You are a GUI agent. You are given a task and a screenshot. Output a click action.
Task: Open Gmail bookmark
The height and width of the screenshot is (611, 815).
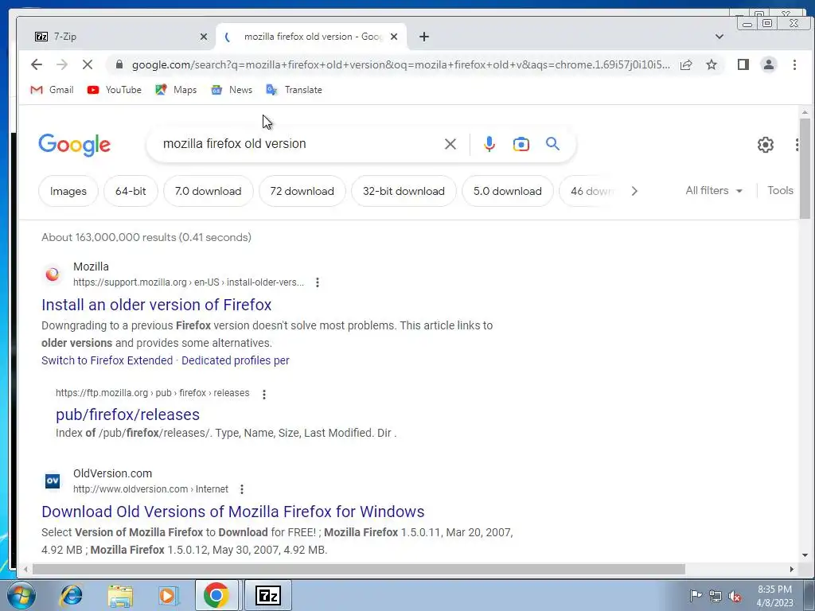[52, 90]
